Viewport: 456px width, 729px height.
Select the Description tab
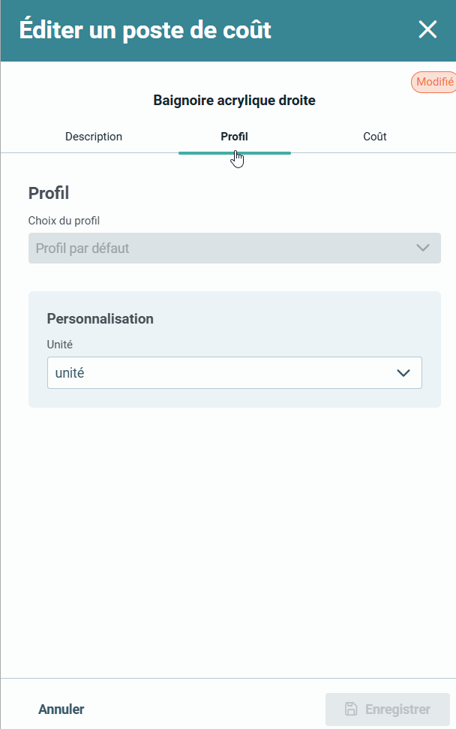(x=93, y=137)
